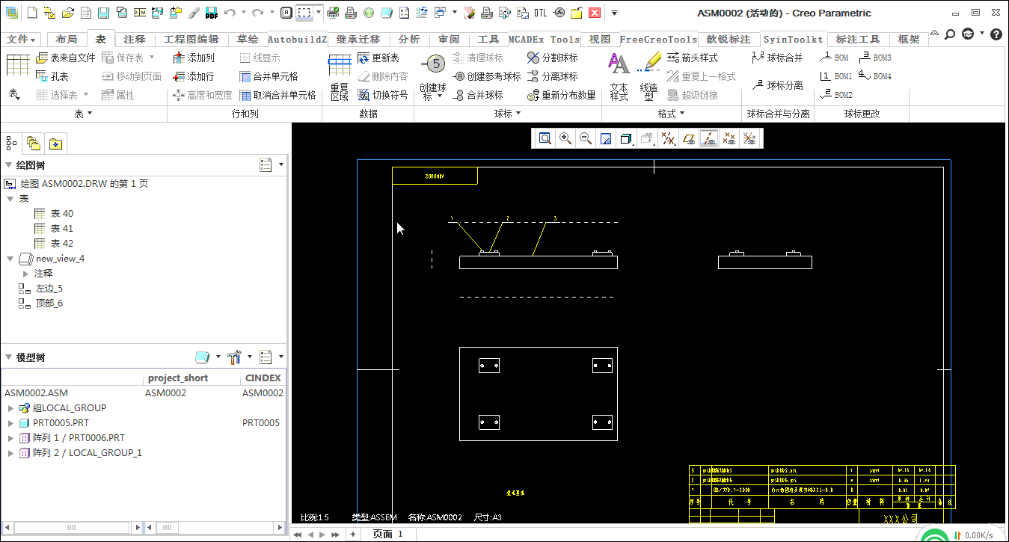This screenshot has width=1009, height=542.
Task: Apply BOM4 balloon style
Action: click(x=876, y=76)
